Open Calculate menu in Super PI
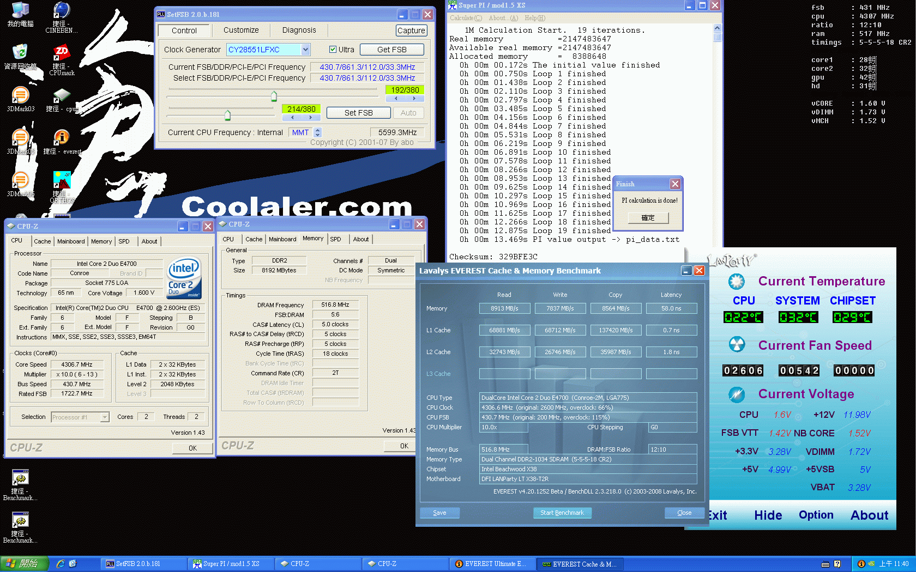Viewport: 916px width, 572px height. (466, 18)
